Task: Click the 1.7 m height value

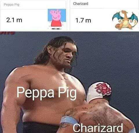Action: click(83, 21)
